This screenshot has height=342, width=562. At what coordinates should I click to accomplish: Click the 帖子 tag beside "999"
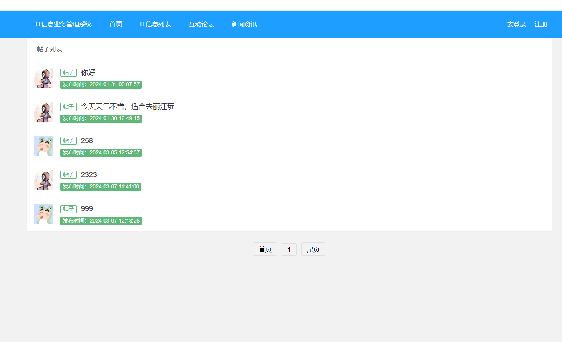point(68,209)
